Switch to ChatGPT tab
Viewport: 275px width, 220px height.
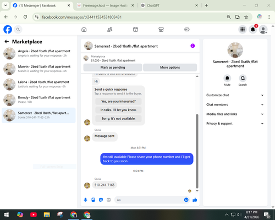pyautogui.click(x=169, y=5)
